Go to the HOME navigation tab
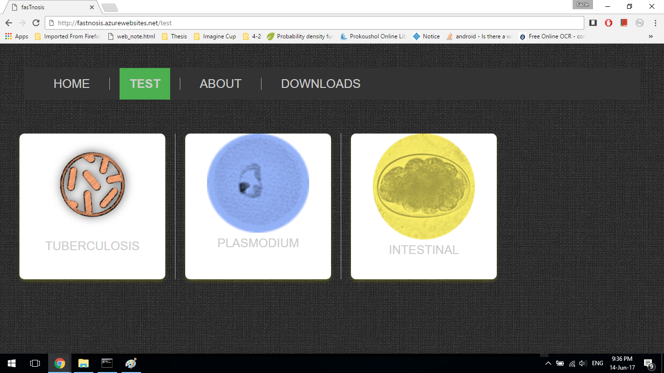The width and height of the screenshot is (664, 373). pyautogui.click(x=71, y=84)
